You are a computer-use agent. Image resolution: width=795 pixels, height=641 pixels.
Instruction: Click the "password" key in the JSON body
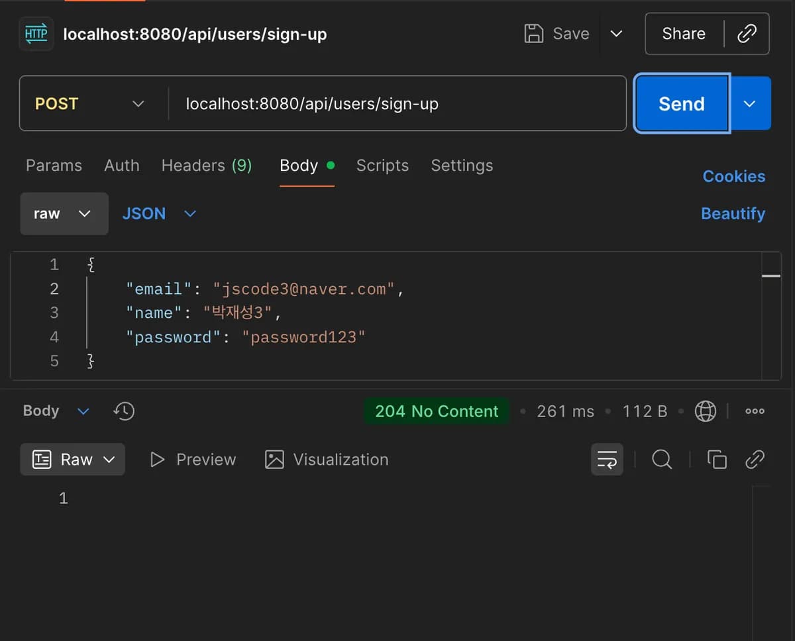click(173, 337)
